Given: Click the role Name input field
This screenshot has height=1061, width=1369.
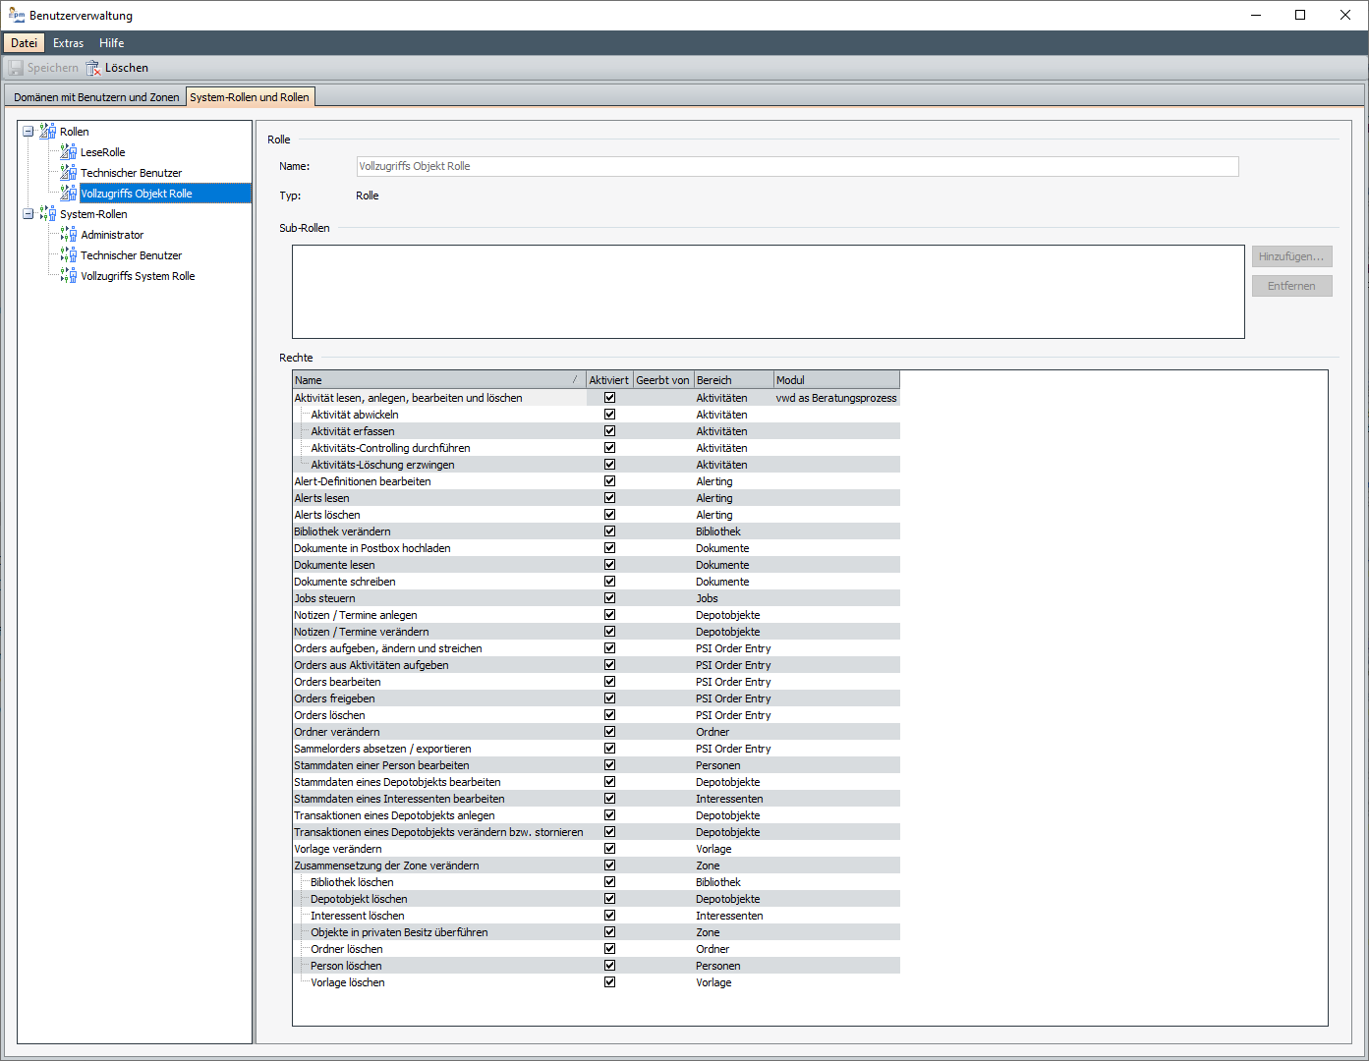Looking at the screenshot, I should (796, 166).
